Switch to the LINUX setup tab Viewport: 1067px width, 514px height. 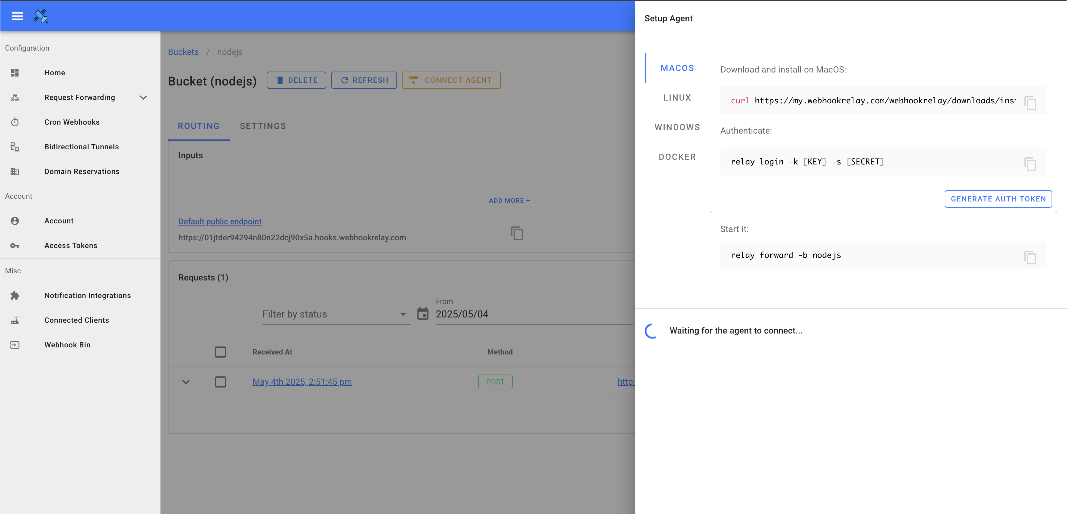click(677, 98)
